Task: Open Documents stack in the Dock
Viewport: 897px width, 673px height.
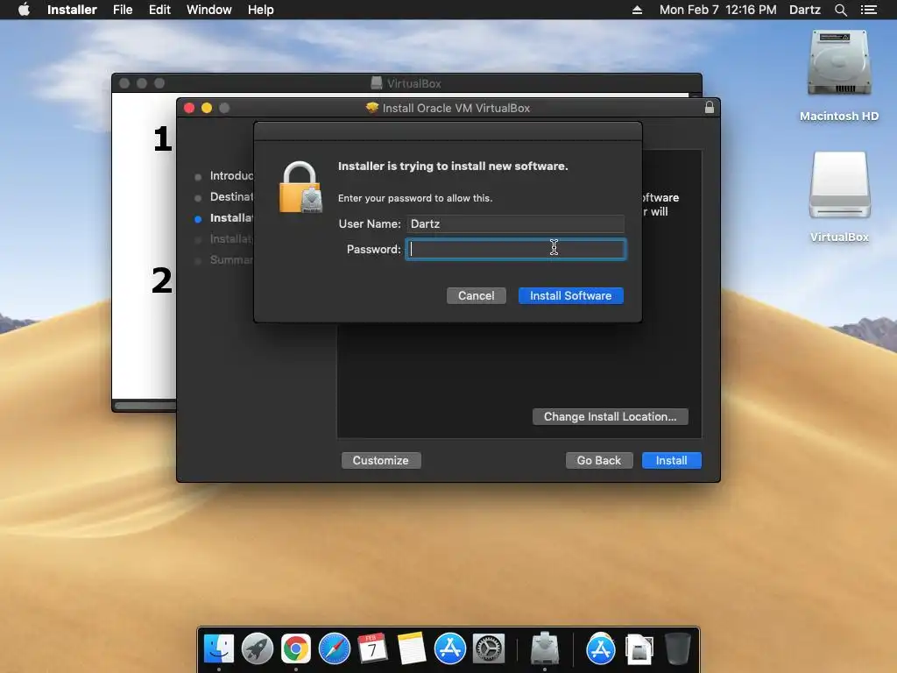Action: (639, 649)
